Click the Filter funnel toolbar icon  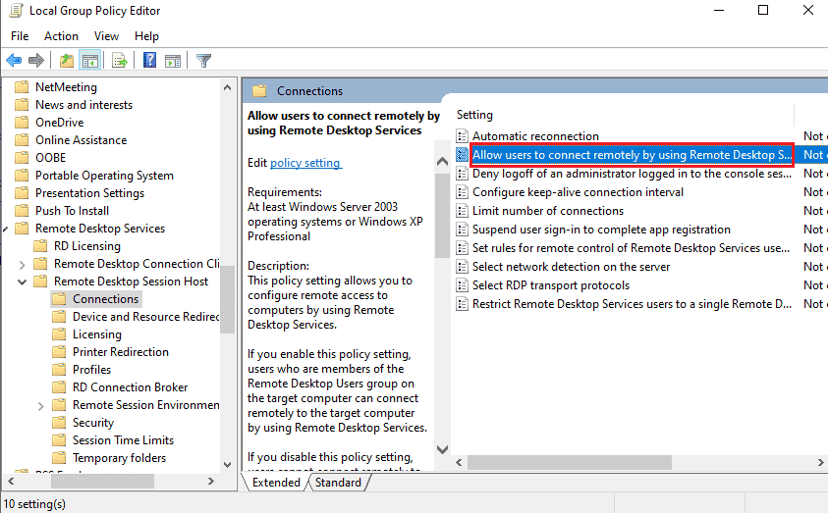click(x=204, y=61)
